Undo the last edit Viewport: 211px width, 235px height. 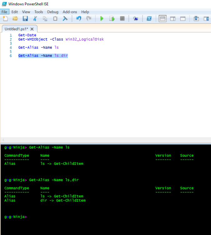[x=79, y=19]
